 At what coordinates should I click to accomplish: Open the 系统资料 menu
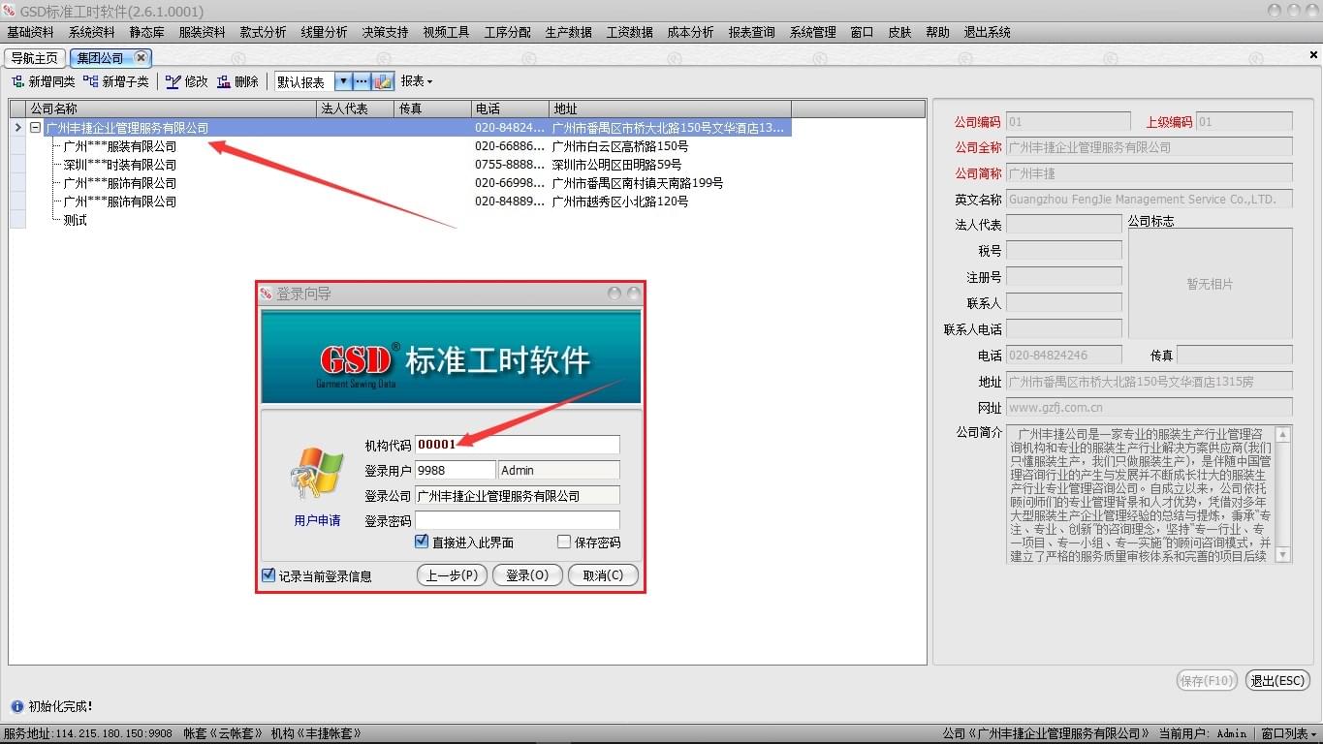tap(91, 32)
